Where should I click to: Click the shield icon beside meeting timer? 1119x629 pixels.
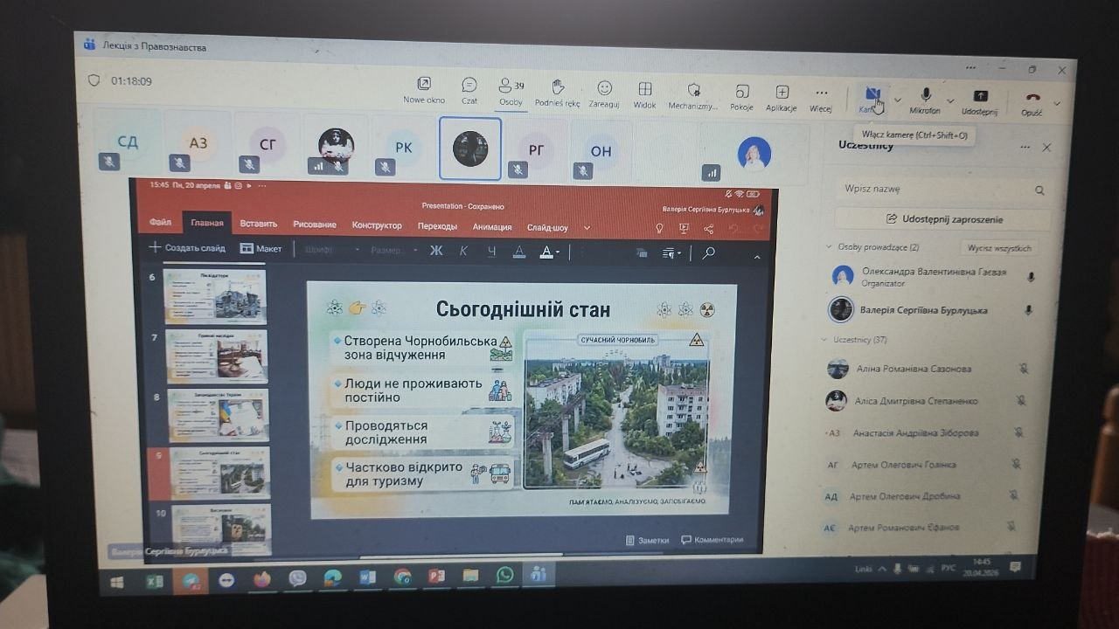94,80
